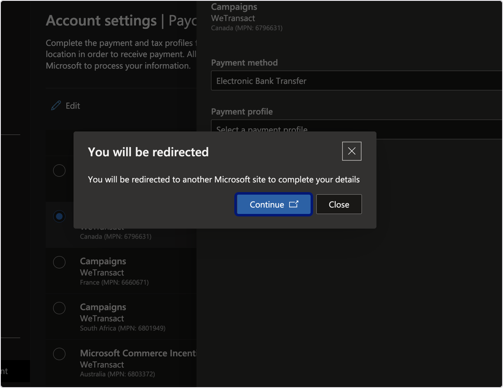
Task: Click the open-in-new-window icon on Continue
Action: pyautogui.click(x=294, y=204)
